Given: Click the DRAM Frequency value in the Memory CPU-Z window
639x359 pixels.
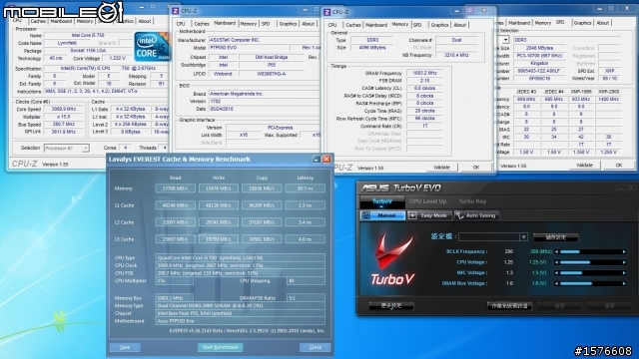Looking at the screenshot, I should (x=424, y=73).
